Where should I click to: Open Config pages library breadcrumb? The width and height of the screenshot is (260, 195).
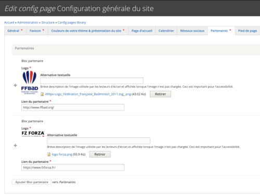72,22
